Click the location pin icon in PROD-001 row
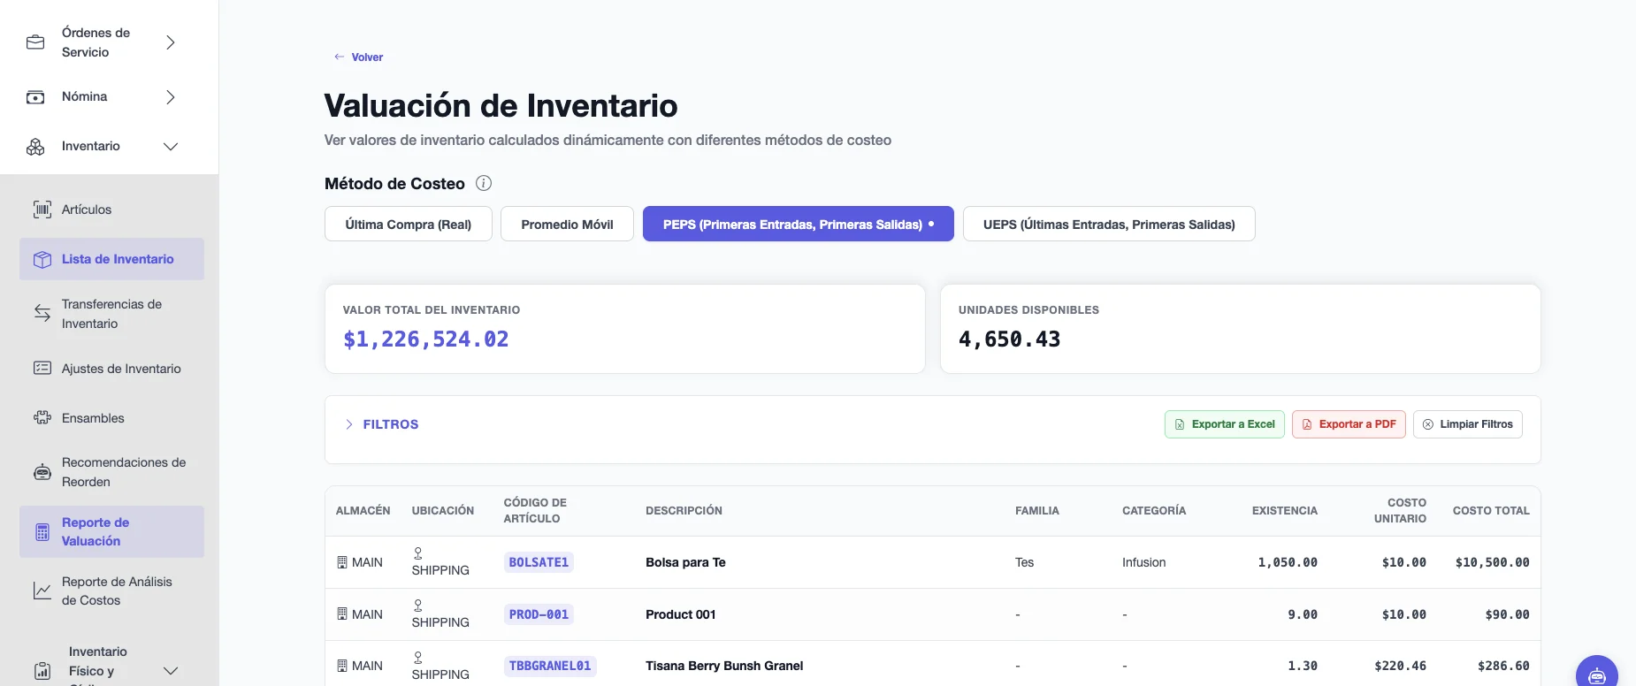The image size is (1636, 686). 418,606
